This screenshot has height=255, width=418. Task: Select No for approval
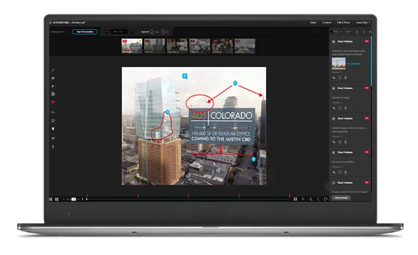[163, 32]
